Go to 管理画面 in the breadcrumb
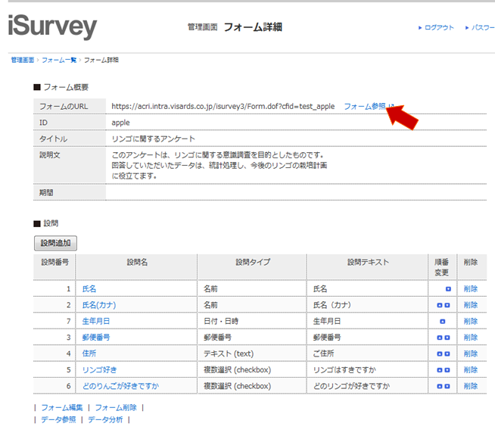Screen dimensions: 495x439 22,60
